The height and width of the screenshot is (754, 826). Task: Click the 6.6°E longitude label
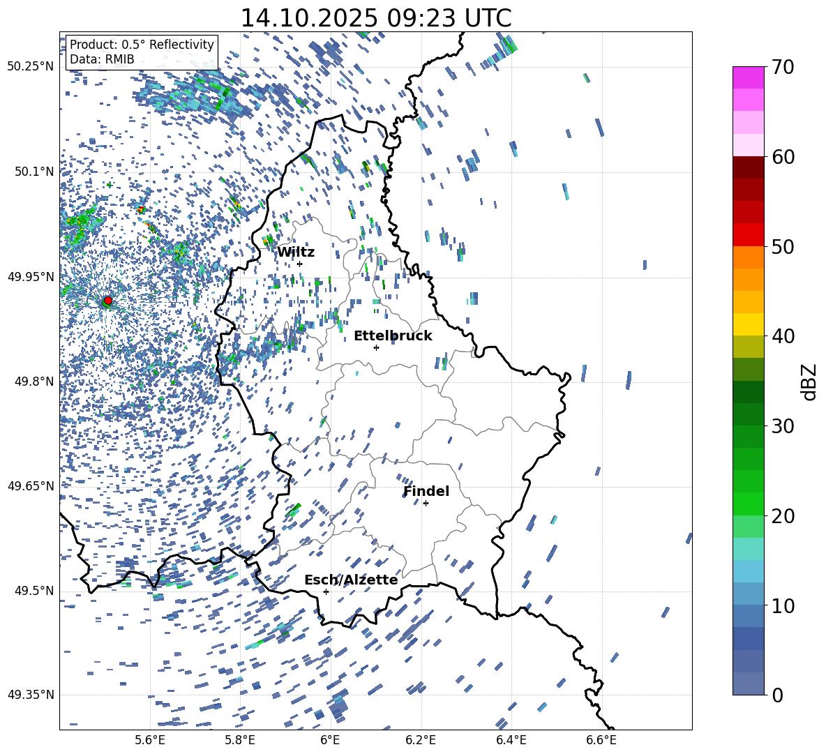click(x=601, y=740)
